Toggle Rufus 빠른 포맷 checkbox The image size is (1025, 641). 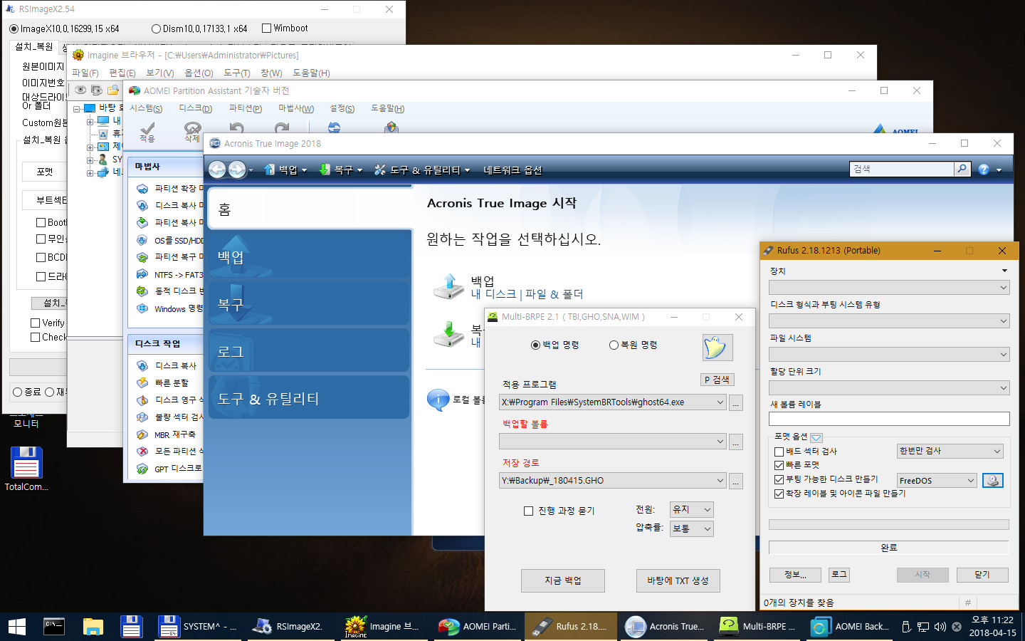point(779,465)
